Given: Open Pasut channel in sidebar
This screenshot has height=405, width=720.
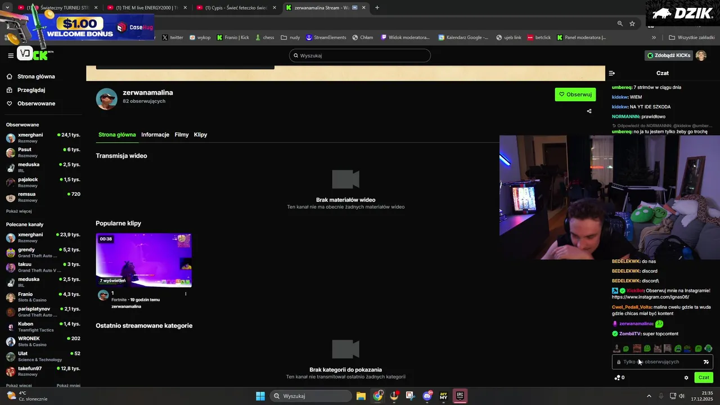Looking at the screenshot, I should coord(43,152).
